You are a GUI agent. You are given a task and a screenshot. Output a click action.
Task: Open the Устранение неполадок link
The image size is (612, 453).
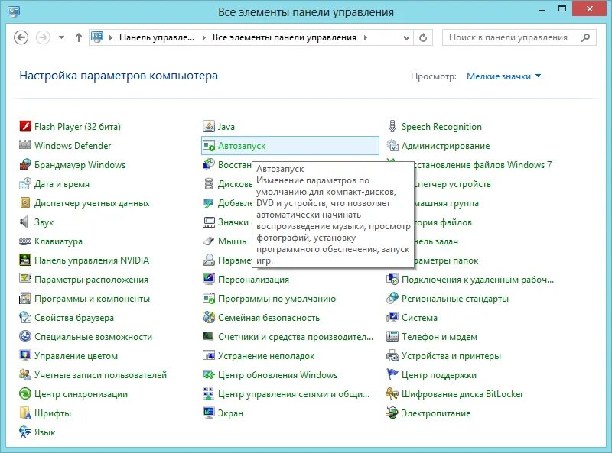(266, 356)
